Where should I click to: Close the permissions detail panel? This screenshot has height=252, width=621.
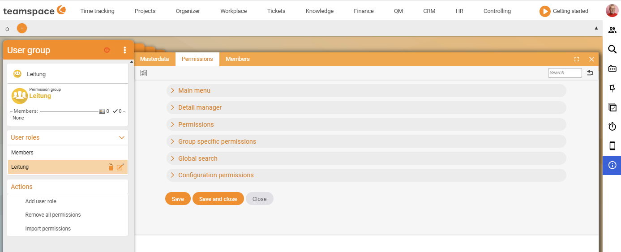pos(591,59)
